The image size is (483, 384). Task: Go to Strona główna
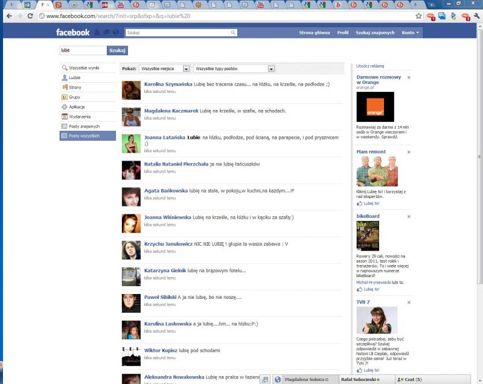click(x=314, y=33)
